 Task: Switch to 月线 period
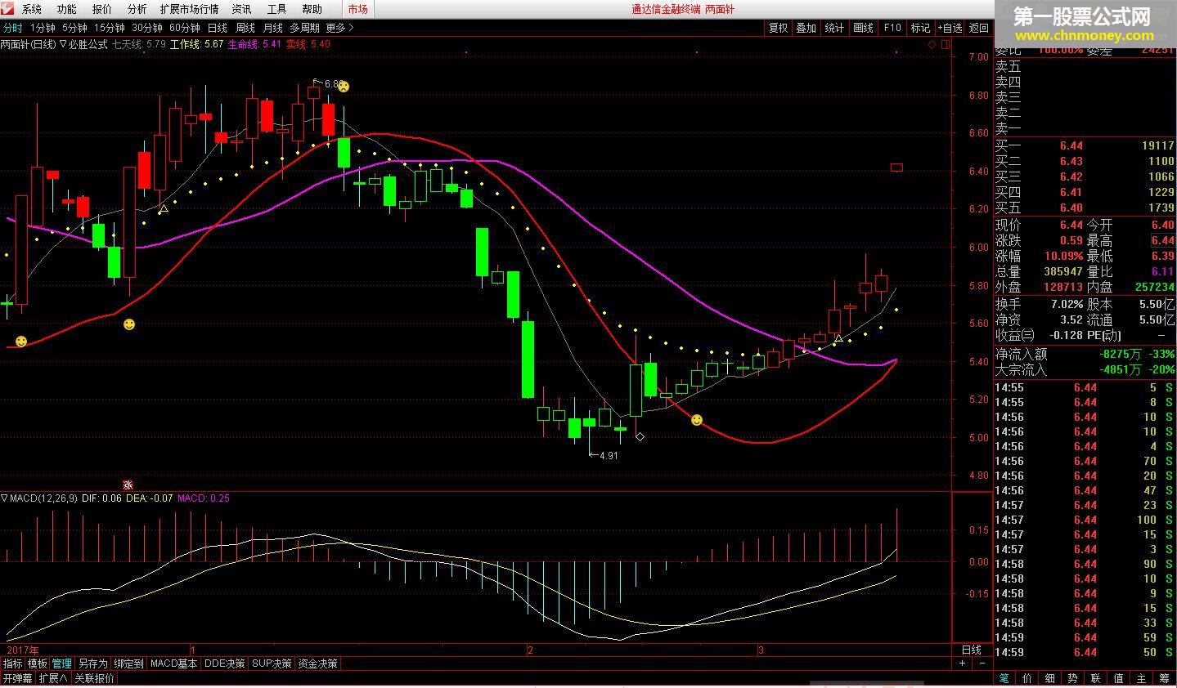[273, 28]
